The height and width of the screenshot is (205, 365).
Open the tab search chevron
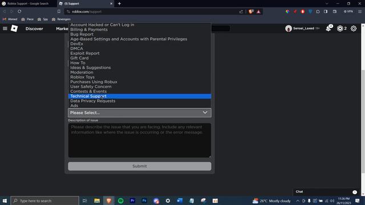(327, 3)
